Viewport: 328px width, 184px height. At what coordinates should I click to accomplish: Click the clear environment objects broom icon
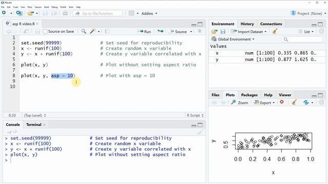tap(275, 31)
